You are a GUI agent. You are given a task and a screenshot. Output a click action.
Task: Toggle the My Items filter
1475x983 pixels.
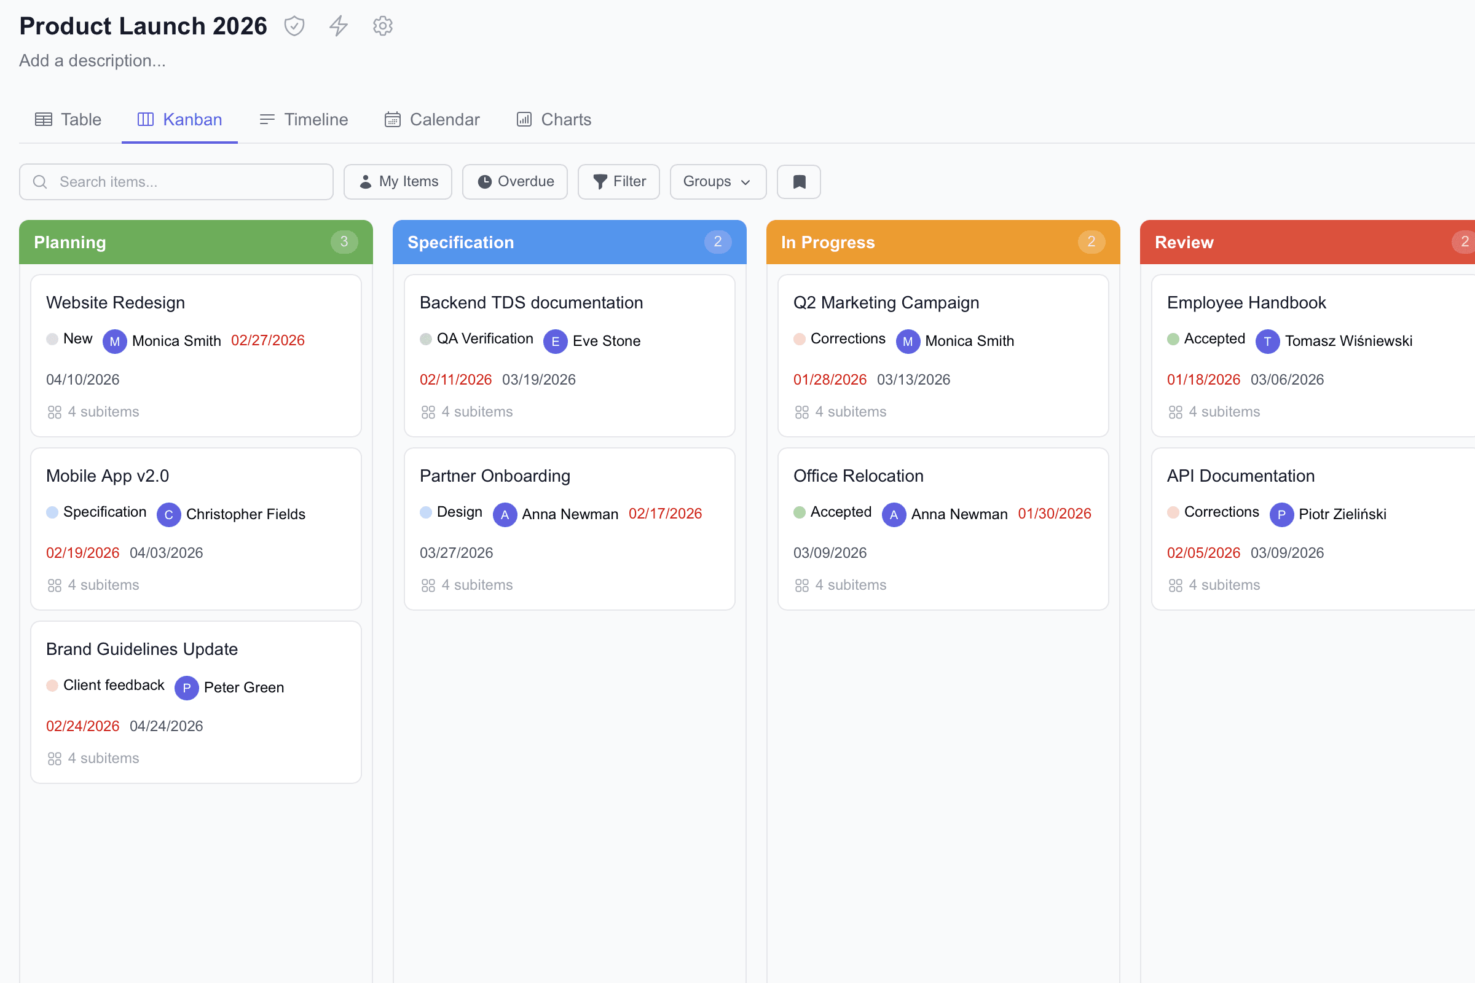coord(398,182)
